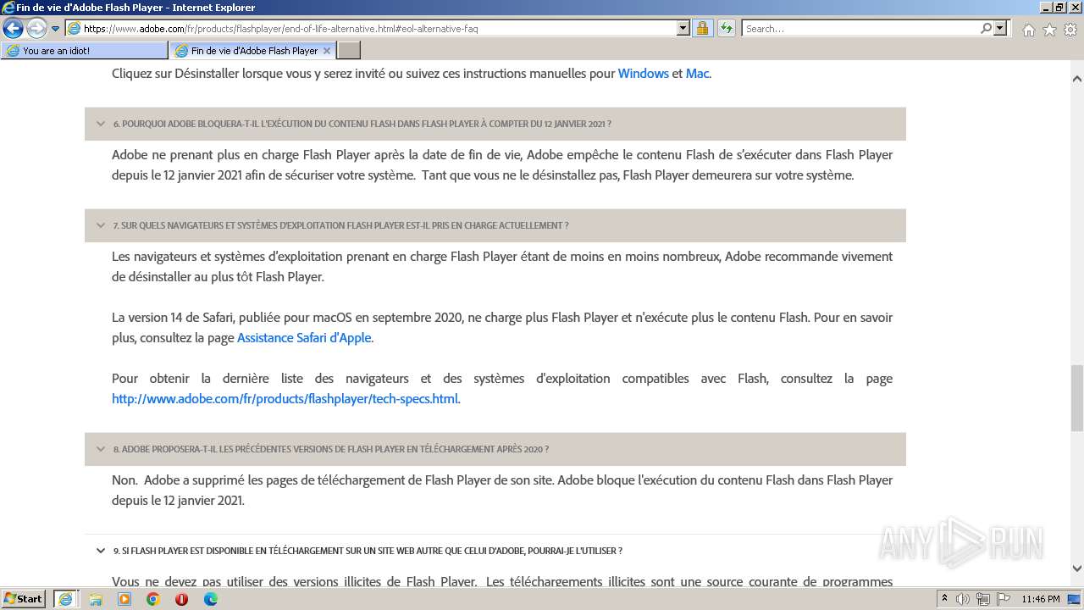This screenshot has height=610, width=1084.
Task: Switch to the 'You are an idiot!' tab
Action: pyautogui.click(x=85, y=51)
